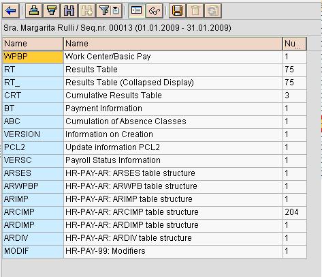Select the VERSION table entry
Image resolution: width=322 pixels, height=277 pixels.
coord(33,134)
